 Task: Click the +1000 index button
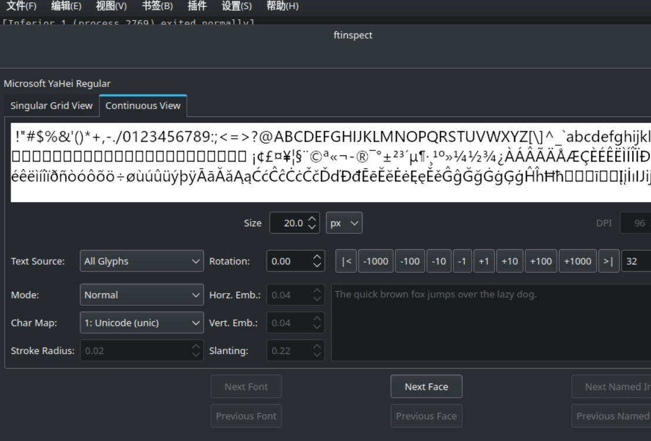(578, 261)
